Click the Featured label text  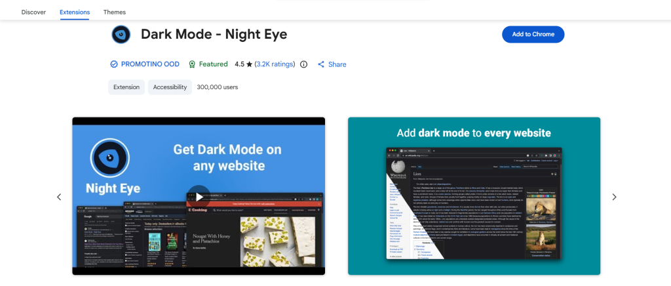214,64
